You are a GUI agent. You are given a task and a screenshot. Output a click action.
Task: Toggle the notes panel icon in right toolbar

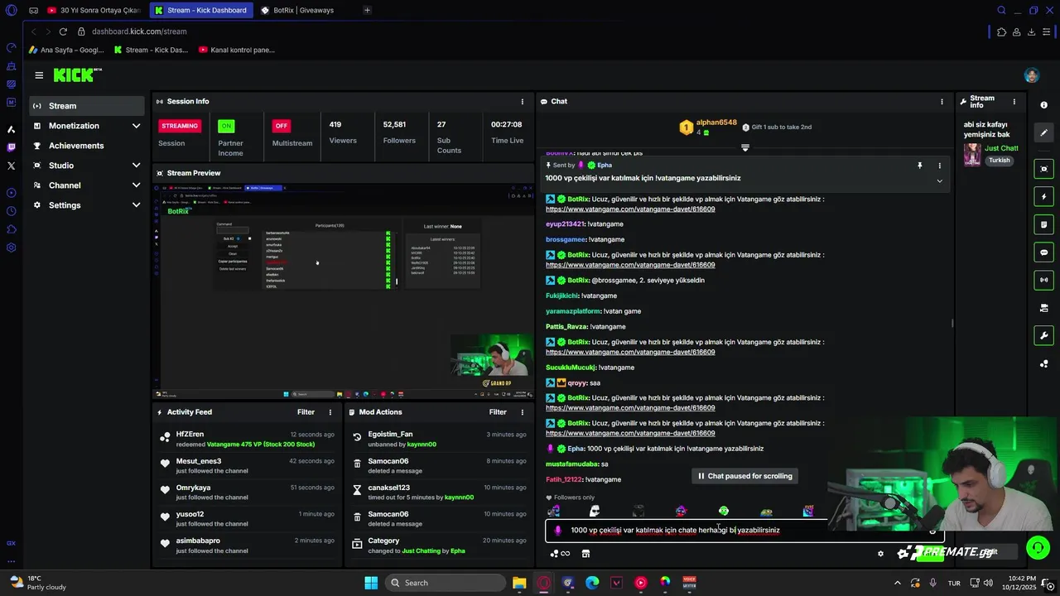pyautogui.click(x=1043, y=224)
